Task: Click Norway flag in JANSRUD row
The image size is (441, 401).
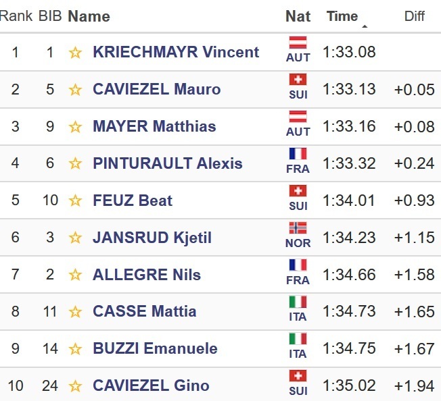Action: [x=298, y=228]
